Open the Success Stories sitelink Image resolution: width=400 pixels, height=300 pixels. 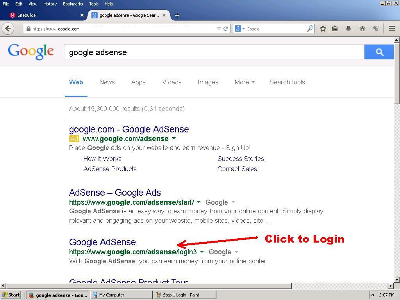[x=241, y=159]
